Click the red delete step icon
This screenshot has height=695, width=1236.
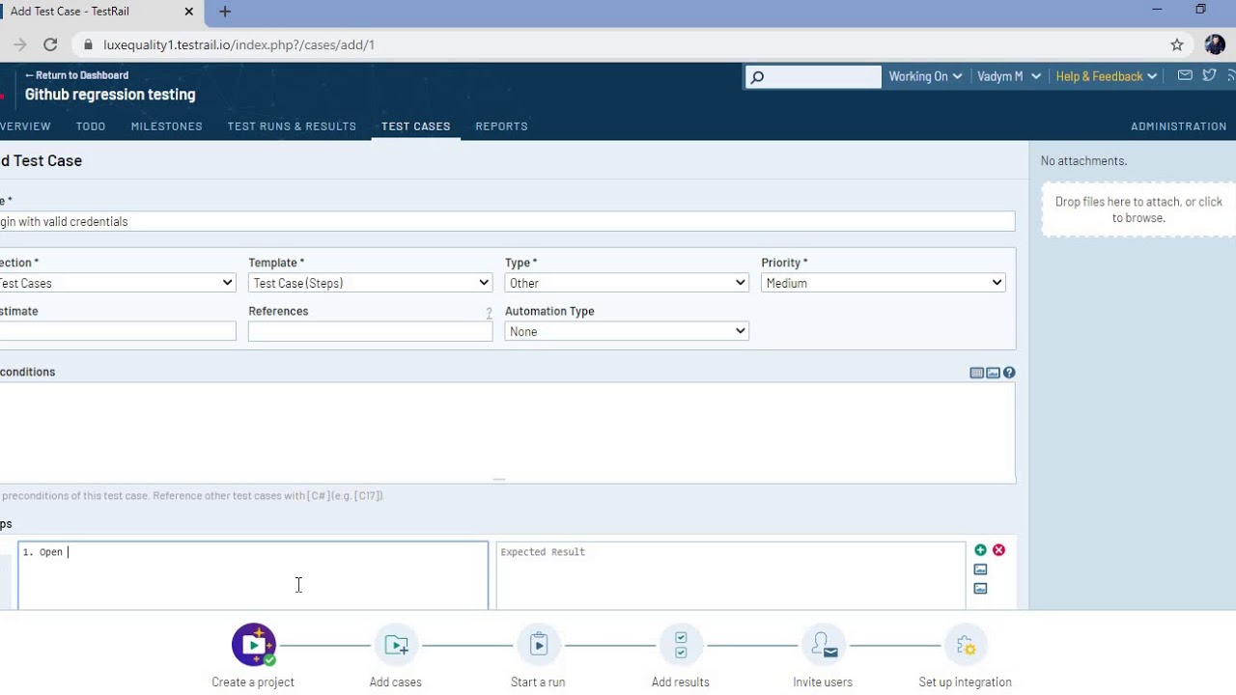tap(998, 550)
